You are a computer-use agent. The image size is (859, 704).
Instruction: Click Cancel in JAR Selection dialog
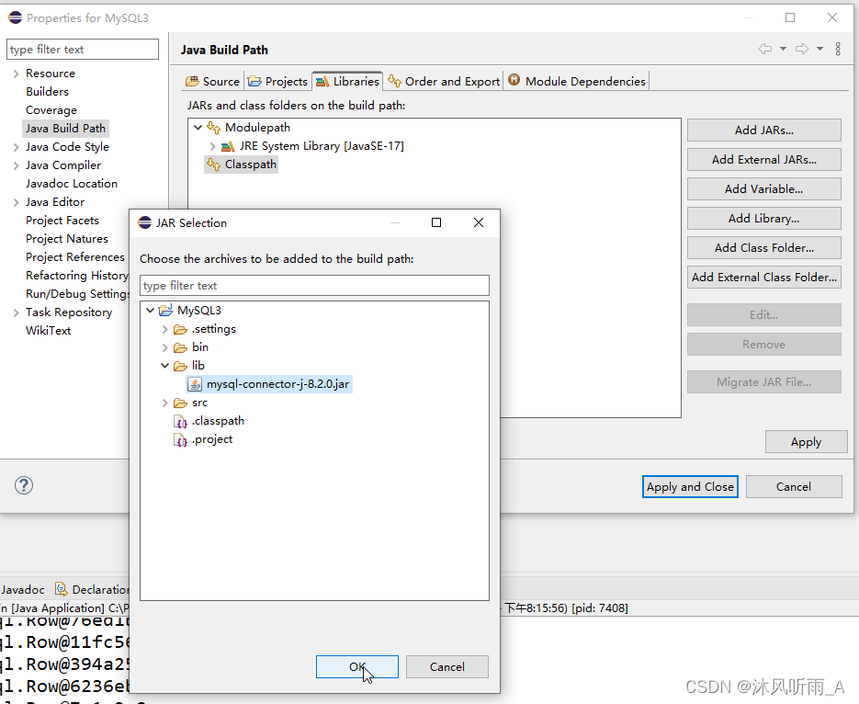(447, 666)
